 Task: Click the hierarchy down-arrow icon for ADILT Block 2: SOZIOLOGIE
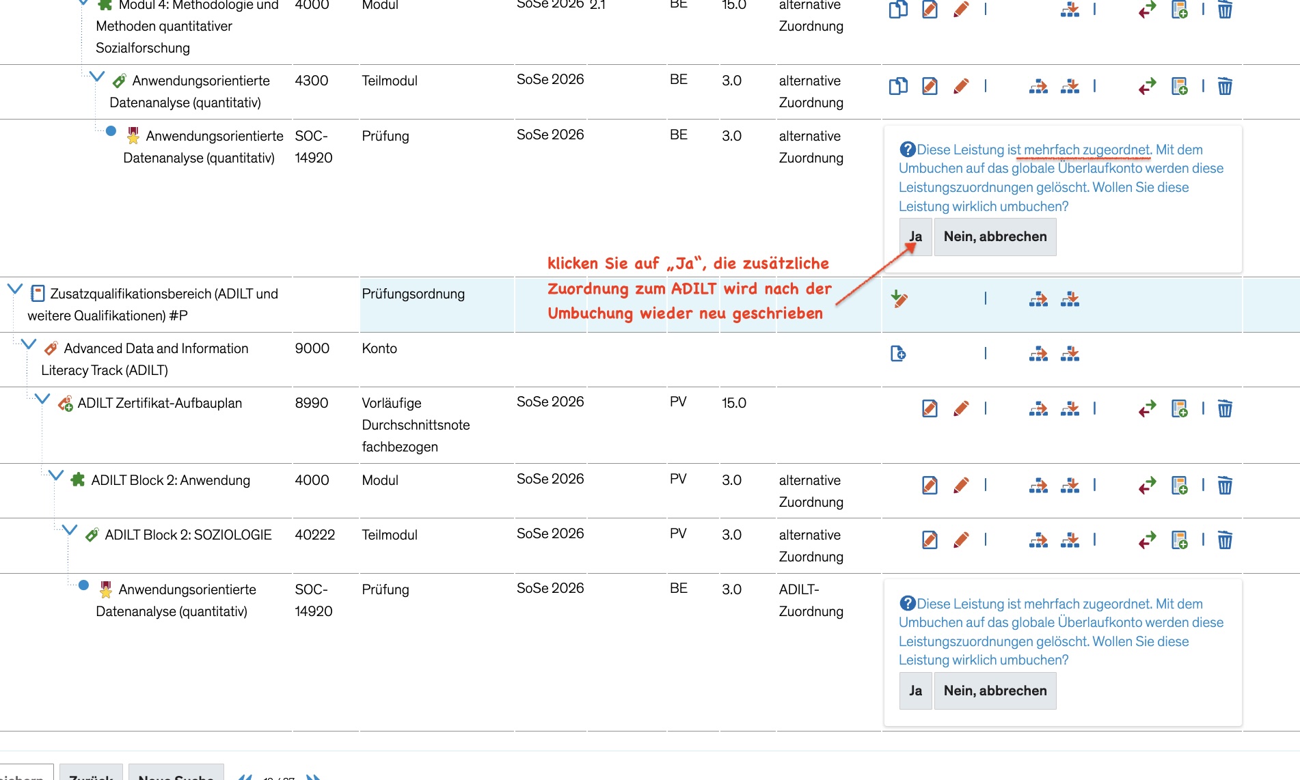[1070, 540]
